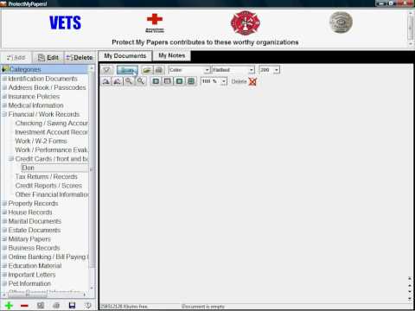Viewport: 415px width, 311px height.
Task: Rotate the document right with second rotate icon
Action: point(117,81)
